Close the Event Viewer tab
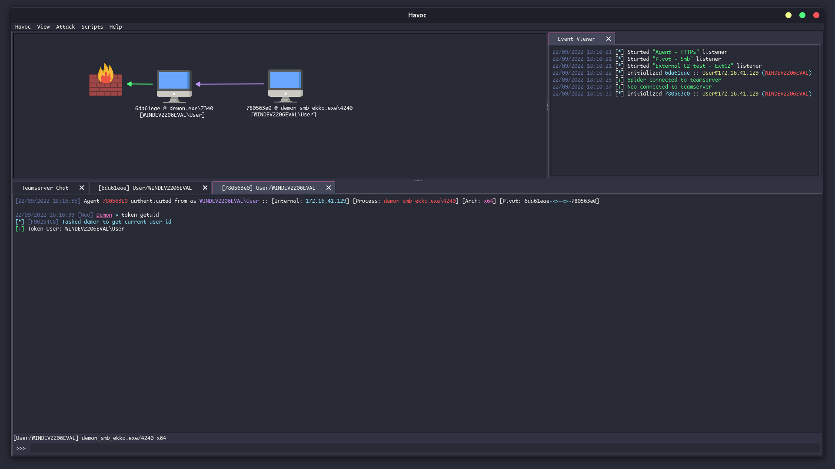Screen dimensions: 835x469 point(609,39)
